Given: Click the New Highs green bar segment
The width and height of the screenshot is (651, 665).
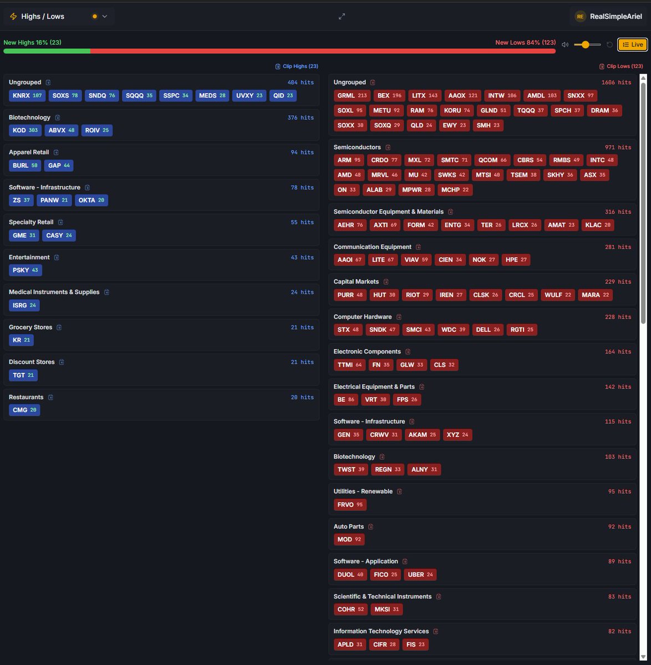Looking at the screenshot, I should pos(47,51).
